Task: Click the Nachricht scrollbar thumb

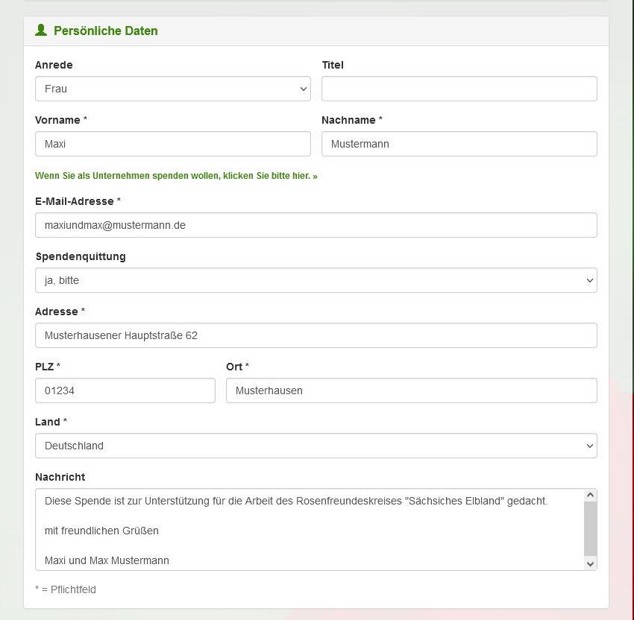Action: click(590, 529)
